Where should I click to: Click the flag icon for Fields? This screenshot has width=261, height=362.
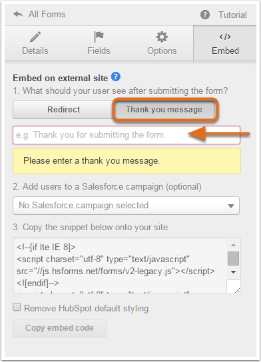pyautogui.click(x=99, y=37)
